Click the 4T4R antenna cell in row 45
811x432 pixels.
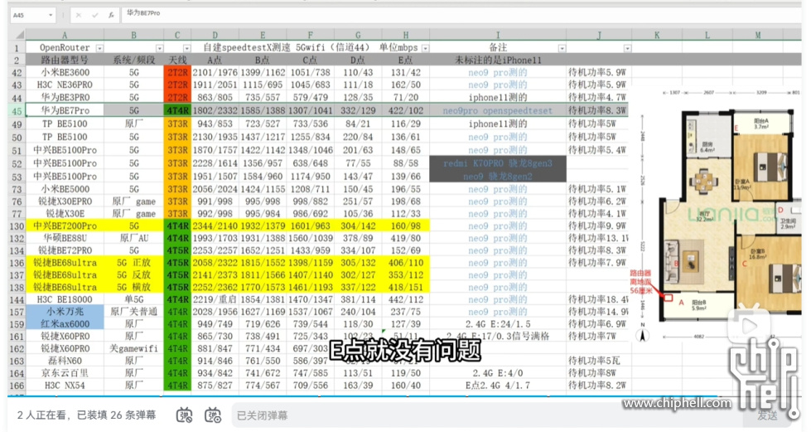pyautogui.click(x=177, y=111)
